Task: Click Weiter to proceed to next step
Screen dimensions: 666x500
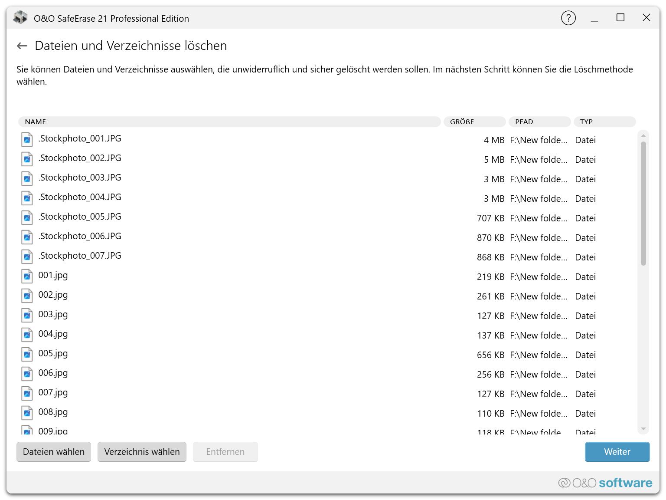Action: click(x=617, y=452)
